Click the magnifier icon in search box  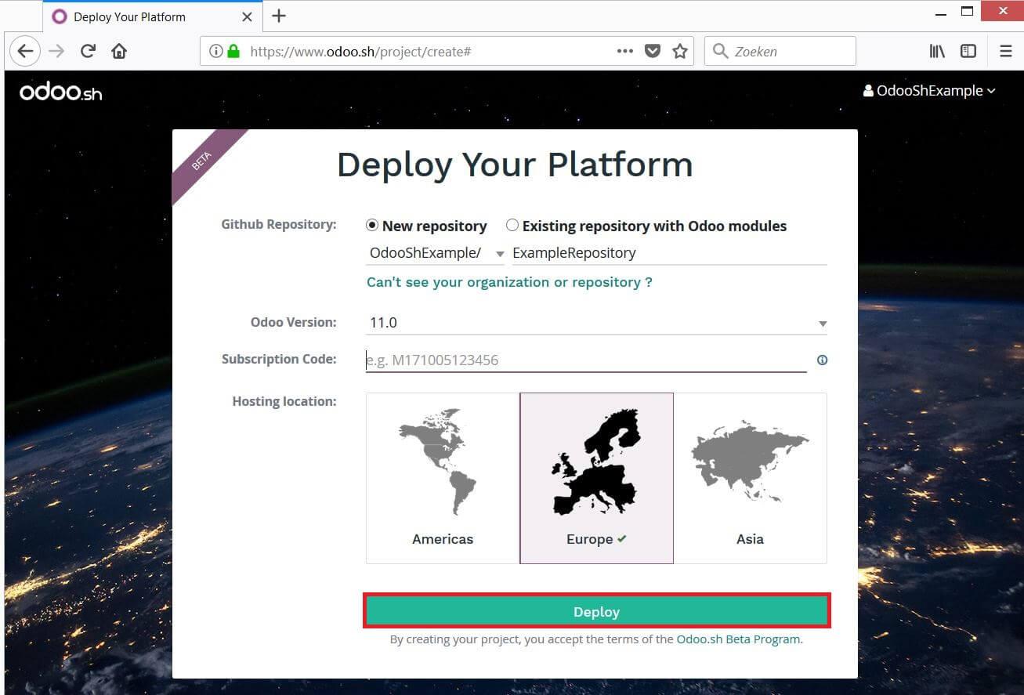(720, 51)
